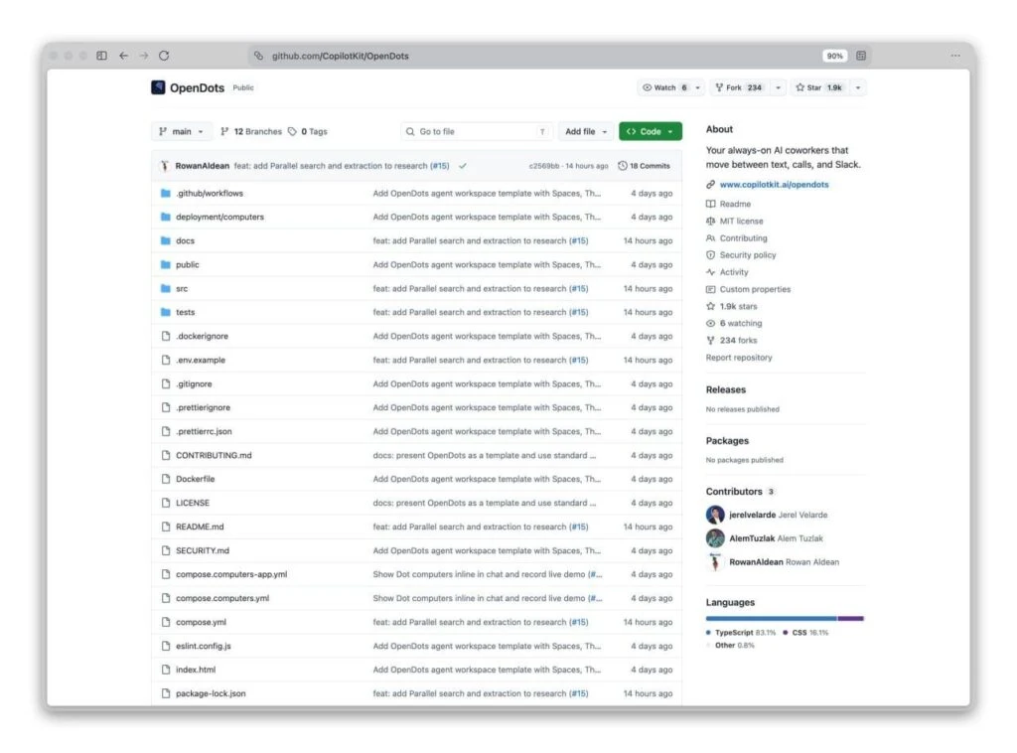The height and width of the screenshot is (753, 1017).
Task: Click the commit status checkmark icon
Action: 463,166
